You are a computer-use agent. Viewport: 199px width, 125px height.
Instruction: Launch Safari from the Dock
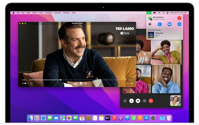pyautogui.click(x=43, y=118)
